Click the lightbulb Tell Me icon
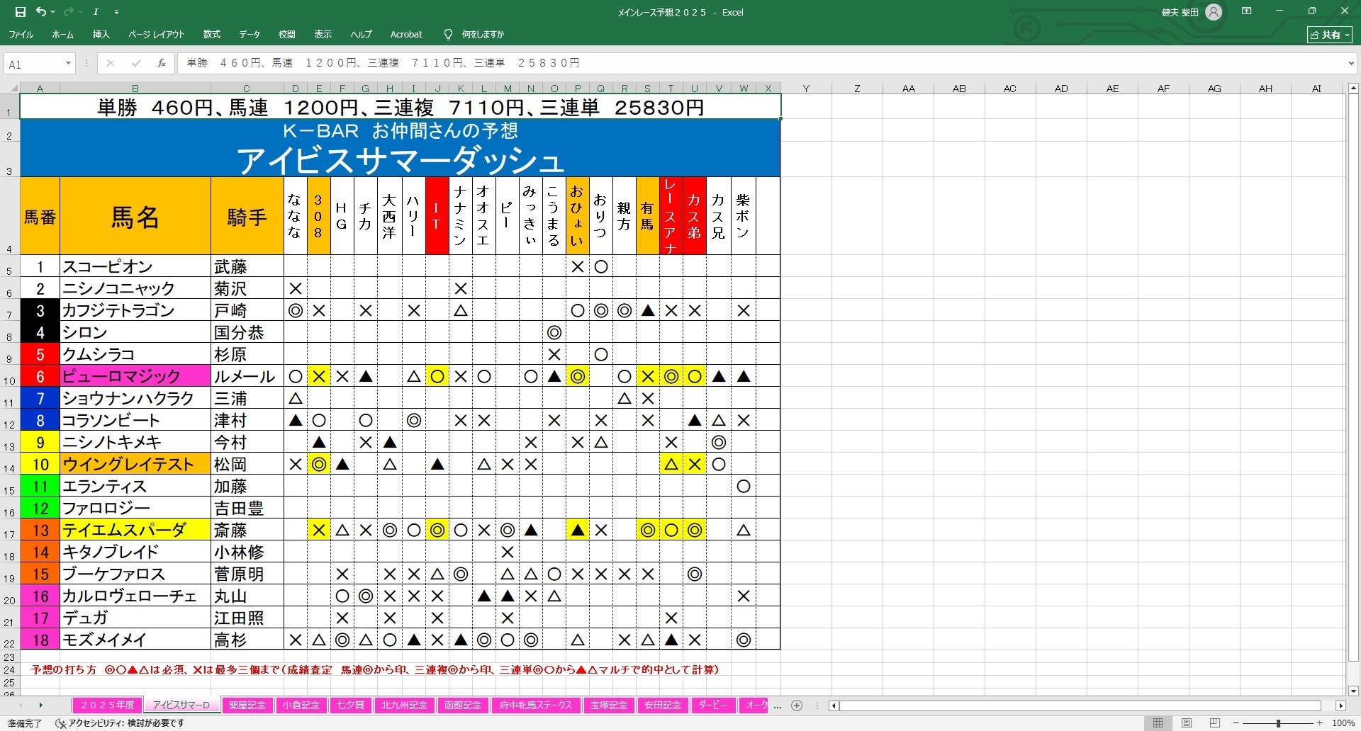The image size is (1361, 731). pyautogui.click(x=448, y=34)
